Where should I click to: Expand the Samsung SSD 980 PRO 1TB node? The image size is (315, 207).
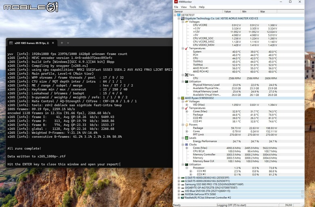(179, 184)
